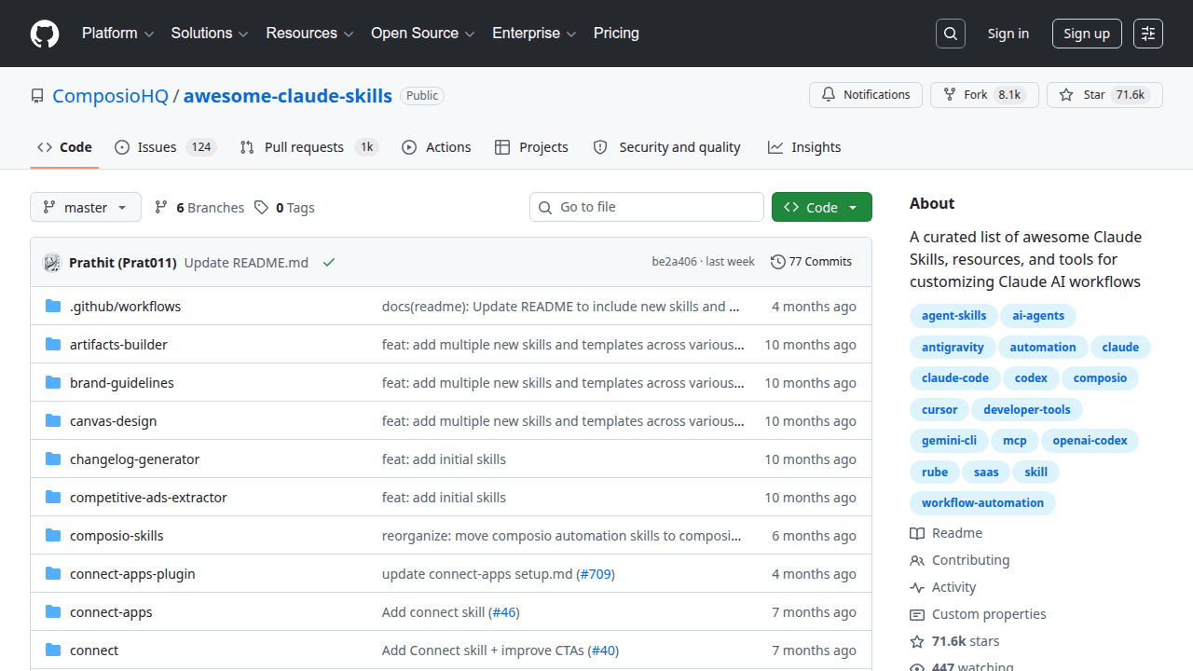Screen dimensions: 1193x671
Task: Focus the Go to file field
Action: coord(647,207)
